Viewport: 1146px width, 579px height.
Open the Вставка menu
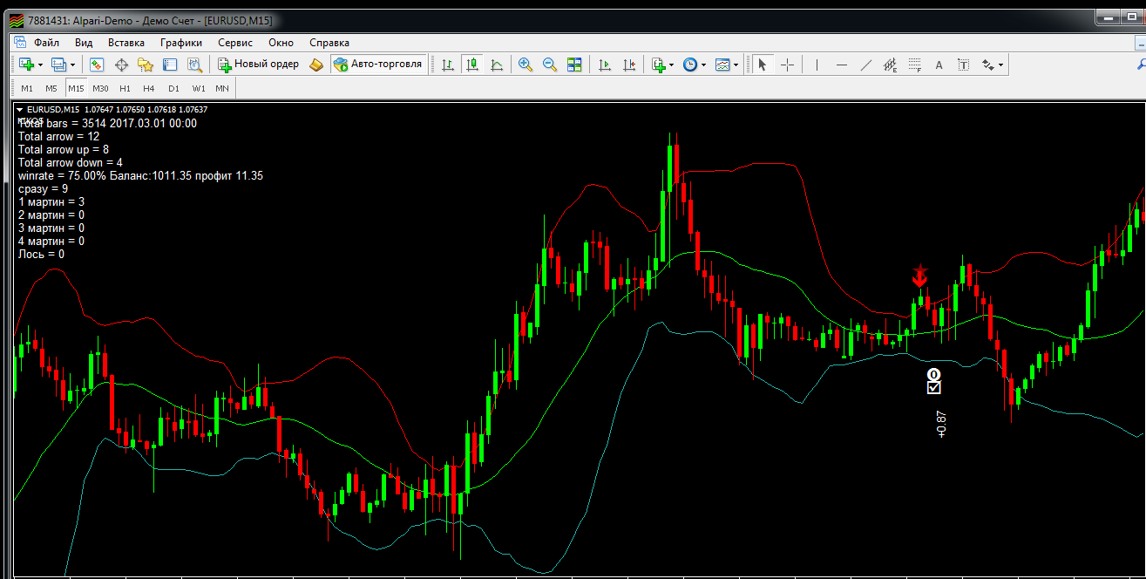[126, 42]
